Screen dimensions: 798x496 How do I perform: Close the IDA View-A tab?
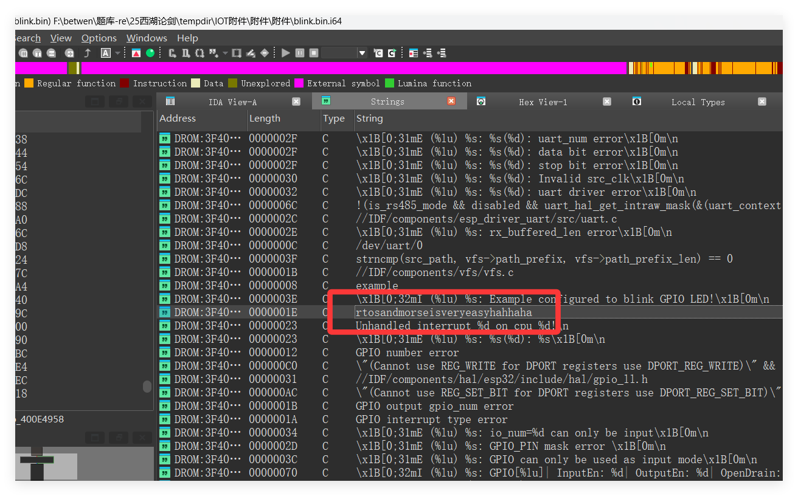tap(296, 102)
